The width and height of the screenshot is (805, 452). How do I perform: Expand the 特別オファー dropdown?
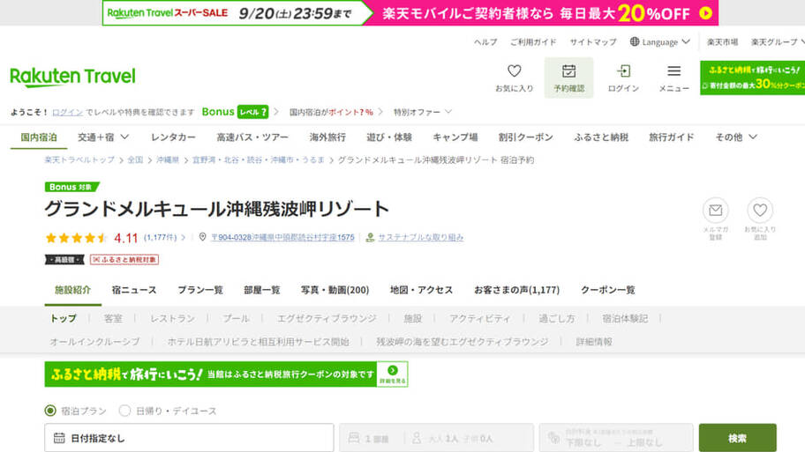[x=448, y=112]
